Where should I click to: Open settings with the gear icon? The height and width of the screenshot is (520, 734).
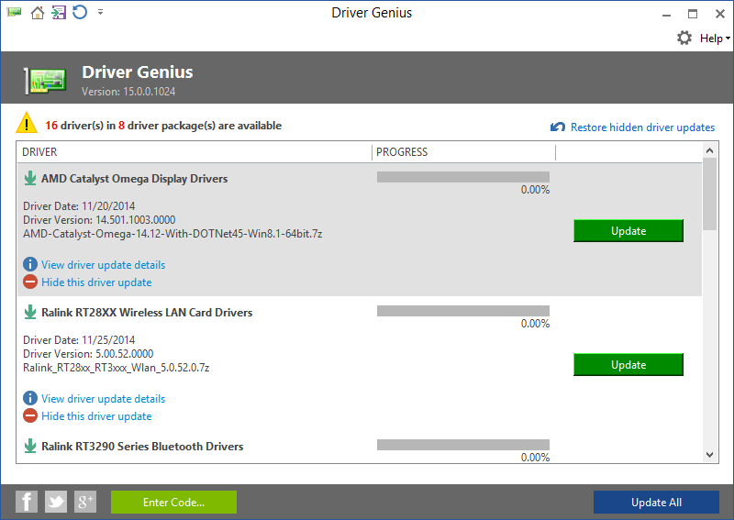(684, 38)
